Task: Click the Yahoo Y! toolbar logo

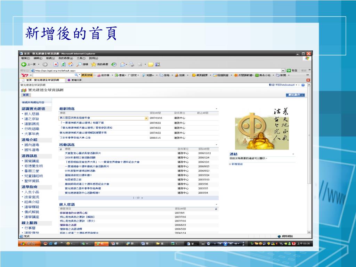Action: coord(25,75)
